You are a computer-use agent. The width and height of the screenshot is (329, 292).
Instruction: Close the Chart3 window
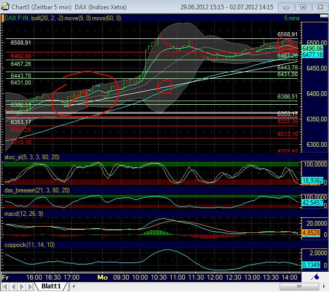(320, 7)
